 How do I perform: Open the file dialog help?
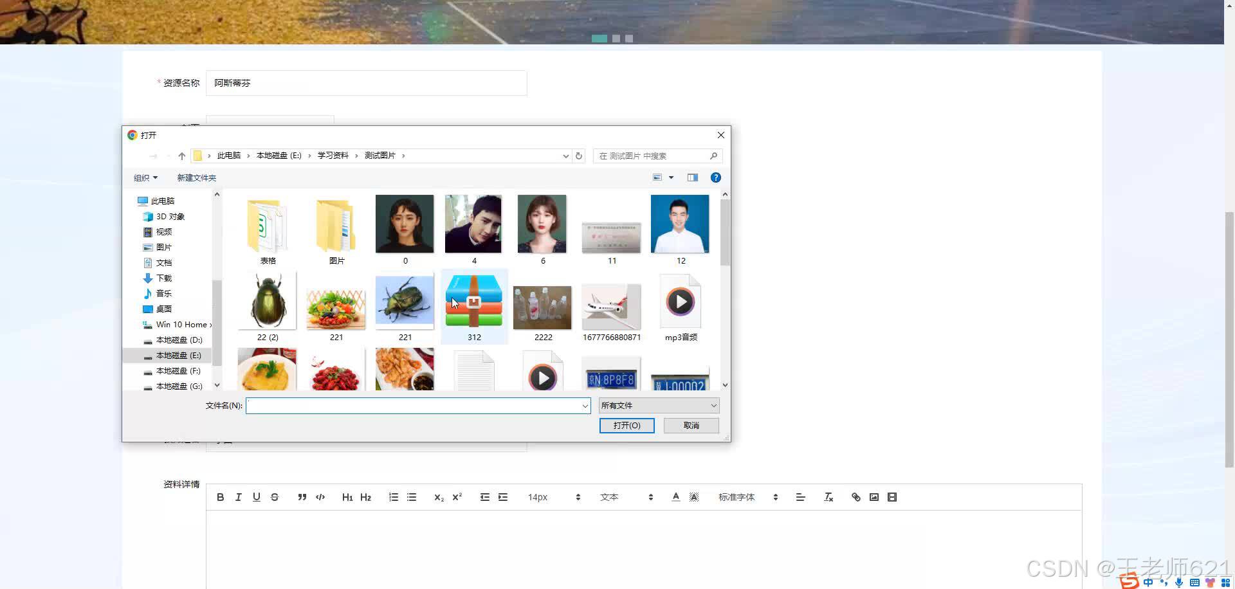pyautogui.click(x=715, y=177)
